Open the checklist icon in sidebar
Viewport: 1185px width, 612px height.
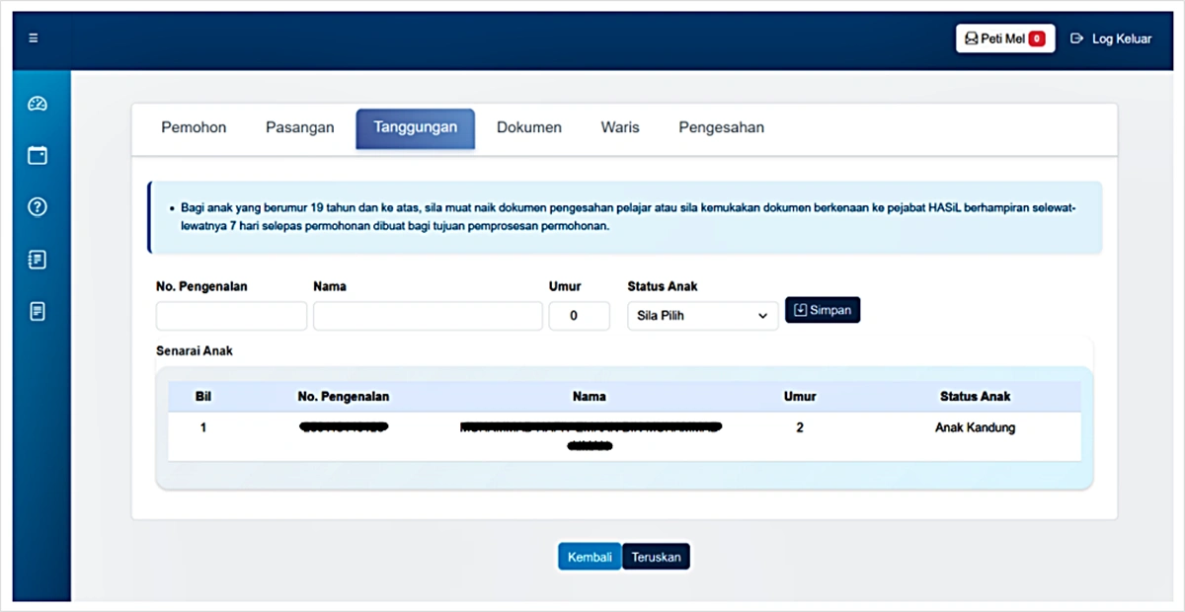[38, 260]
